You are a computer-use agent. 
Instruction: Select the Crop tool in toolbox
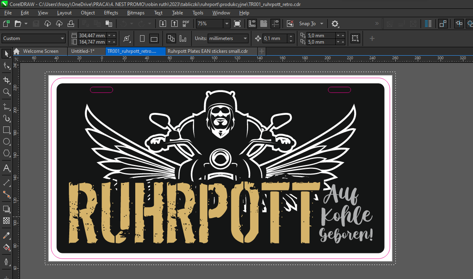tap(6, 80)
